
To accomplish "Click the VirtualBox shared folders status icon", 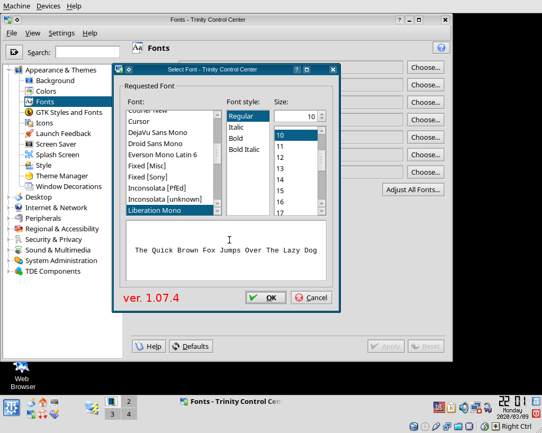I will click(x=458, y=427).
